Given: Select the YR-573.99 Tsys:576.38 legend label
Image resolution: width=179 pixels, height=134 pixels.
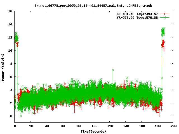Looking at the screenshot, I should (x=137, y=18).
